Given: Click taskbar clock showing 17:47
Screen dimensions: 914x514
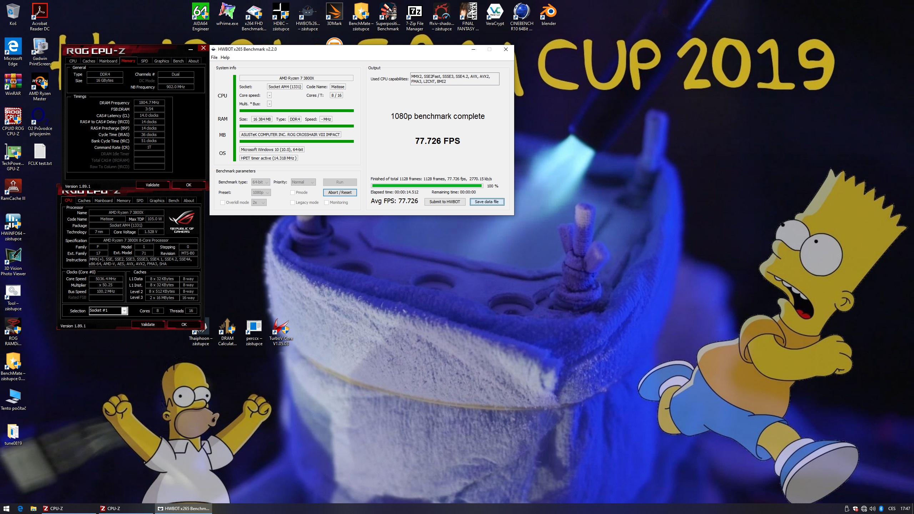Looking at the screenshot, I should [905, 509].
